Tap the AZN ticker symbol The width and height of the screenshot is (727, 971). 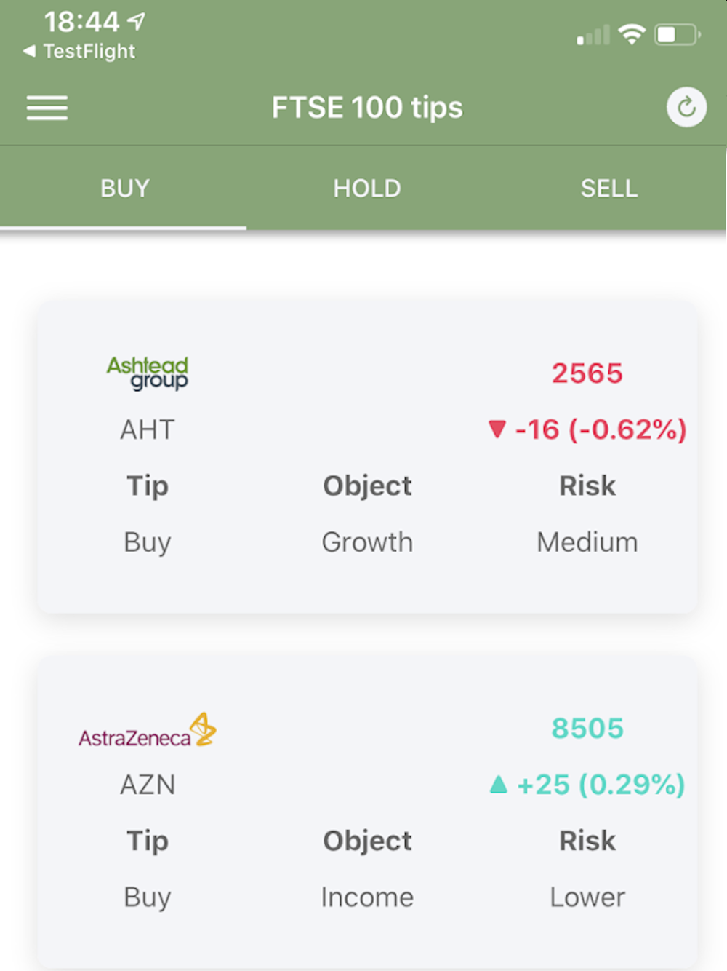[x=148, y=785]
